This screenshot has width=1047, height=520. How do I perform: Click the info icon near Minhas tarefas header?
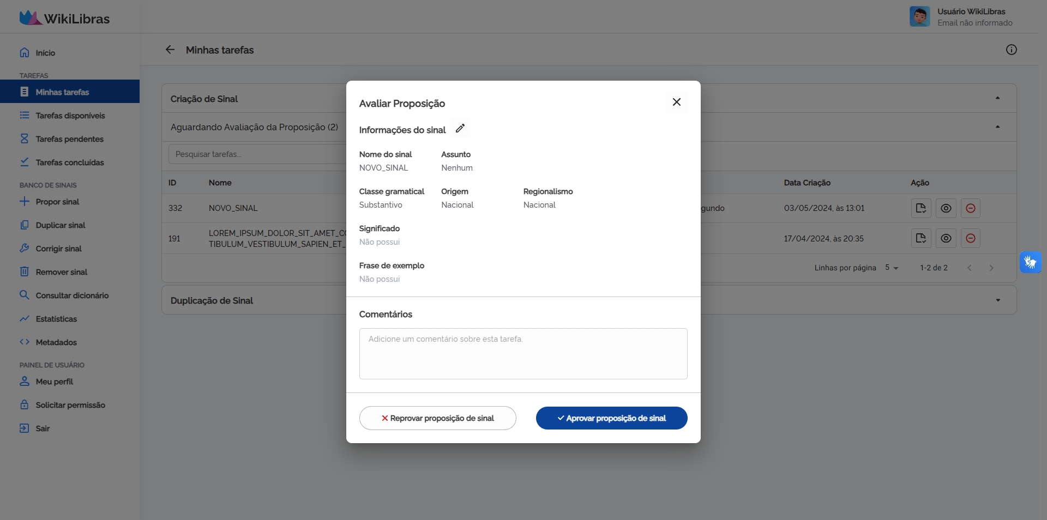(x=1012, y=50)
